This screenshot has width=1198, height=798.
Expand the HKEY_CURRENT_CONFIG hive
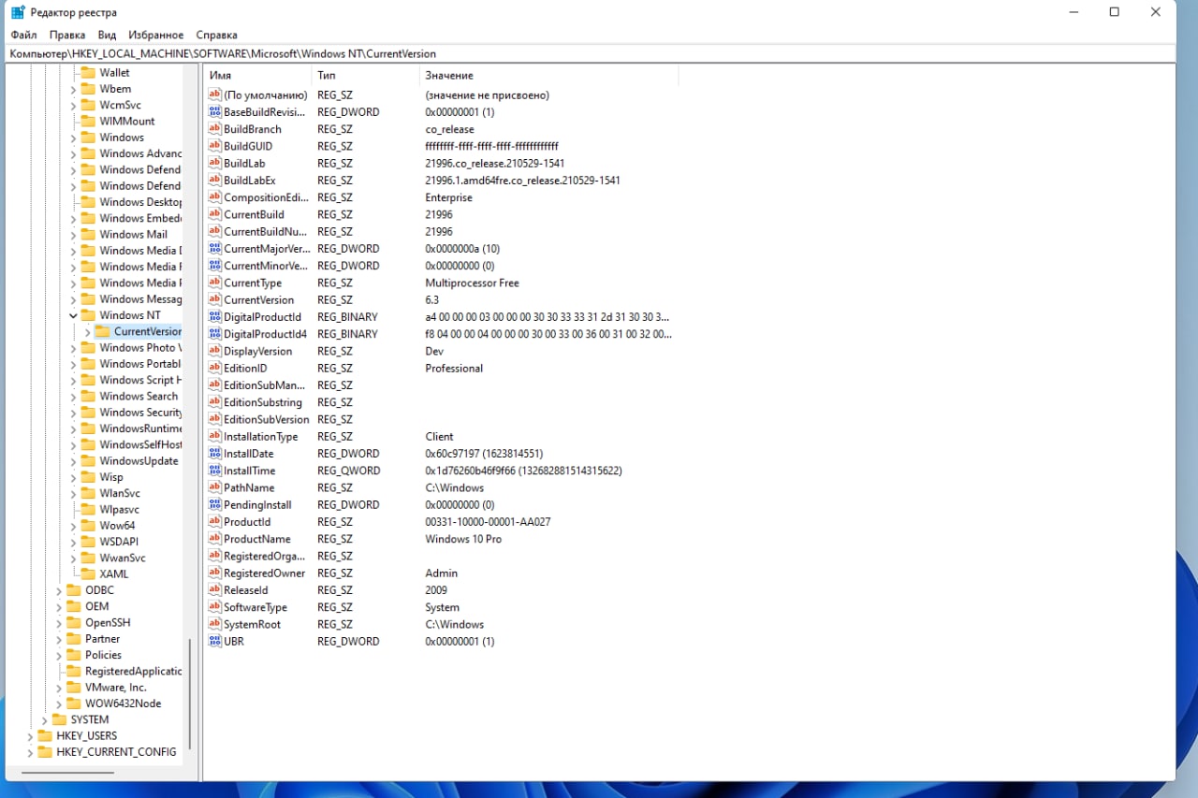point(29,752)
